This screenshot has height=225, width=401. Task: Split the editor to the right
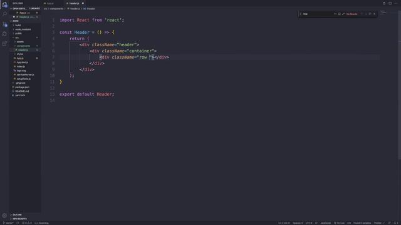(x=390, y=3)
